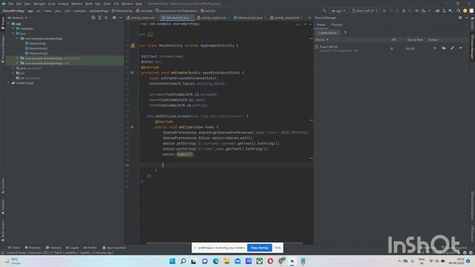Expand the manifests folder

13,28
